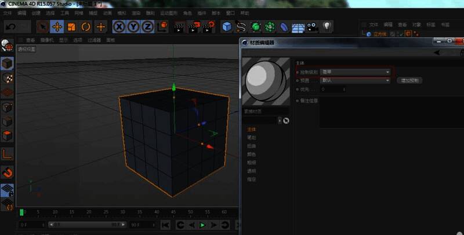Viewport: 464px width, 235px height.
Task: Select the Scale tool icon
Action: pyautogui.click(x=71, y=27)
